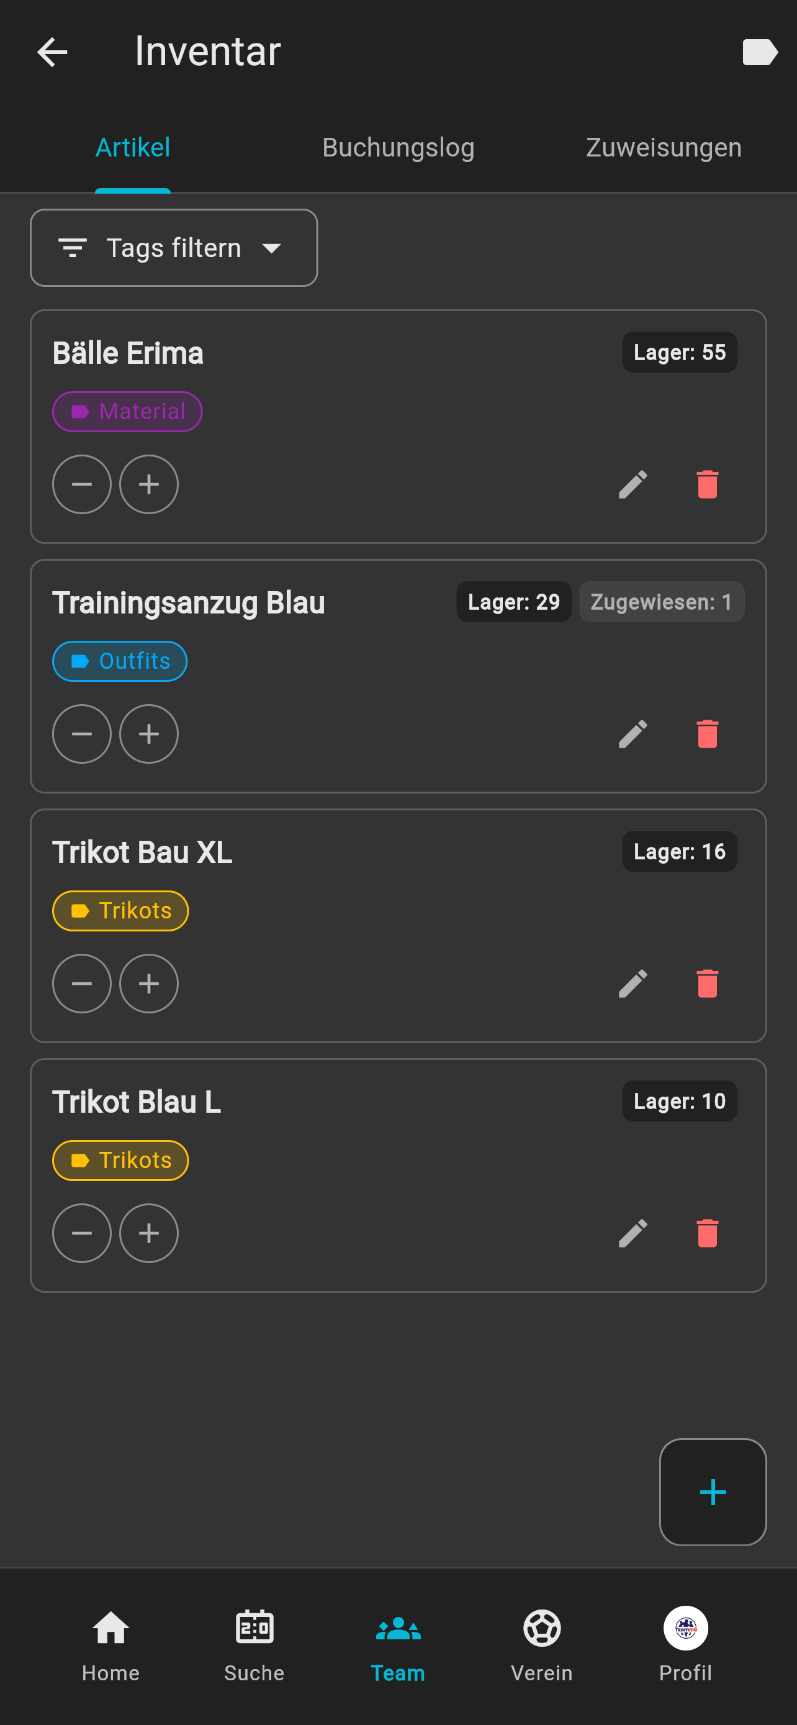
Task: Increase stock of Trikot Bau XL
Action: click(148, 984)
